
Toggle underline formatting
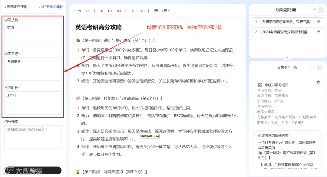pos(141,11)
